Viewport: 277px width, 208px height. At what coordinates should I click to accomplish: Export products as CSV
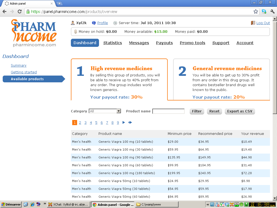click(240, 111)
